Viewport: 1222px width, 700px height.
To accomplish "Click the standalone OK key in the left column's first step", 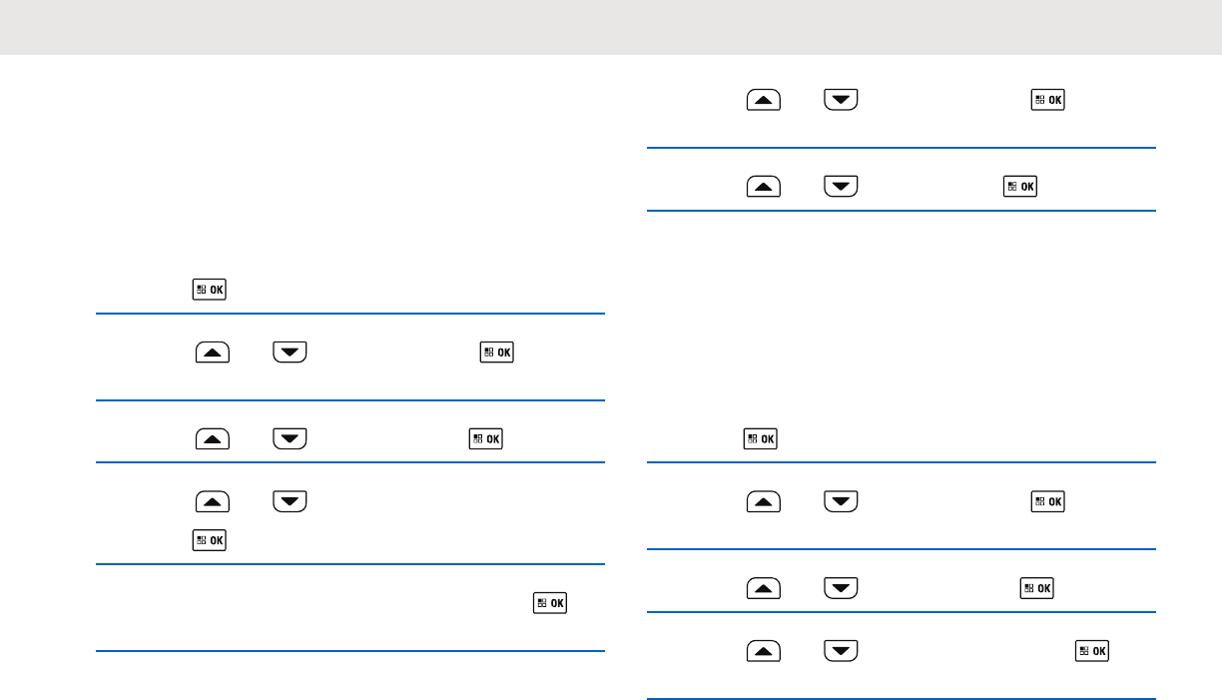I will pyautogui.click(x=211, y=291).
